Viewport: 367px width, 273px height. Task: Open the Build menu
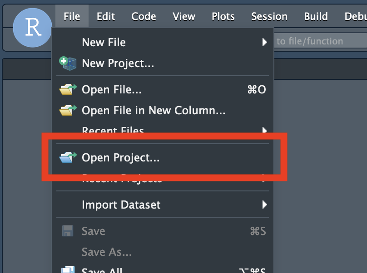pos(316,17)
